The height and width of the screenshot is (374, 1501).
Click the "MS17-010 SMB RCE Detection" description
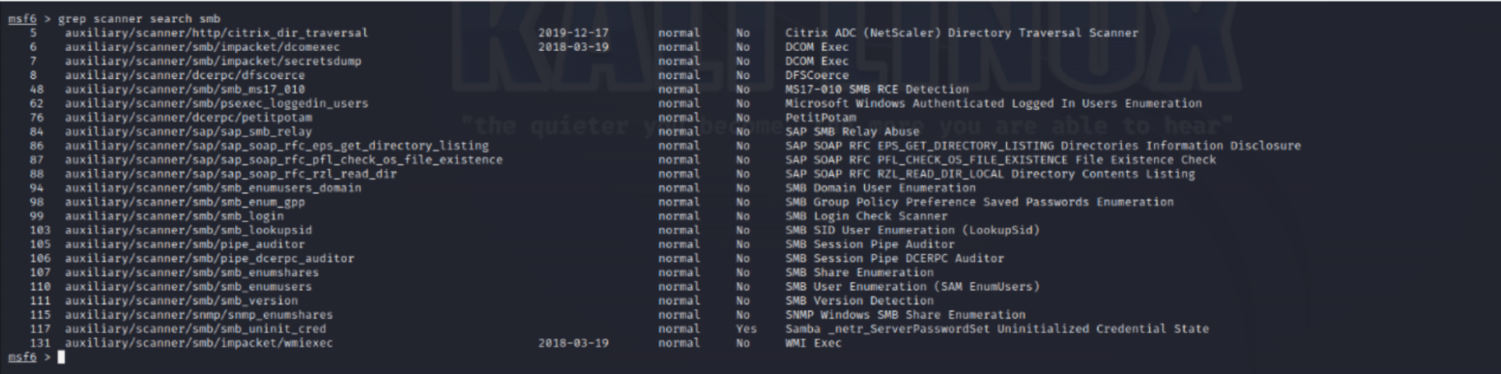click(x=876, y=90)
